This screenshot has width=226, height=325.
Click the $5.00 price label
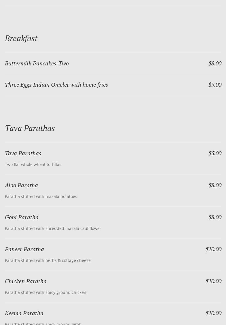coord(215,153)
